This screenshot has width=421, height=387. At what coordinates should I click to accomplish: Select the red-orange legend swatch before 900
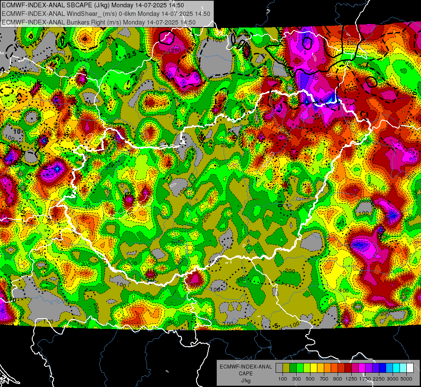[334, 368]
